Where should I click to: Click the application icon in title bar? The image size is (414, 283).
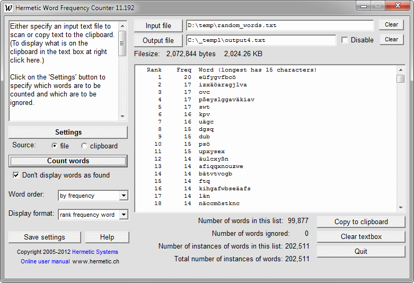pyautogui.click(x=8, y=8)
